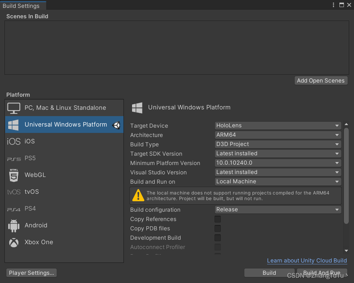Select the tvOS platform icon

13,192
